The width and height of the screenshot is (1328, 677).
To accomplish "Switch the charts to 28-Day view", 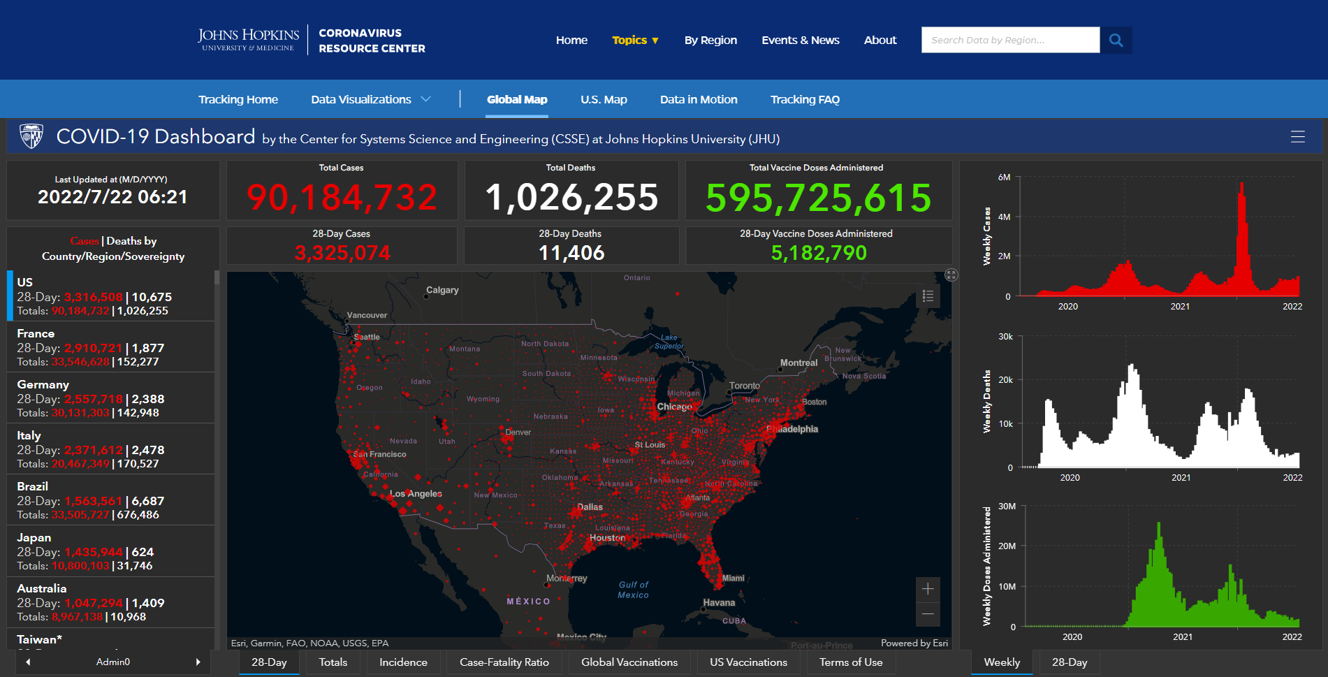I will point(1069,662).
